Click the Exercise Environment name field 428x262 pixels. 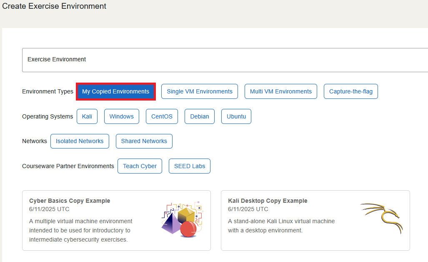[225, 60]
